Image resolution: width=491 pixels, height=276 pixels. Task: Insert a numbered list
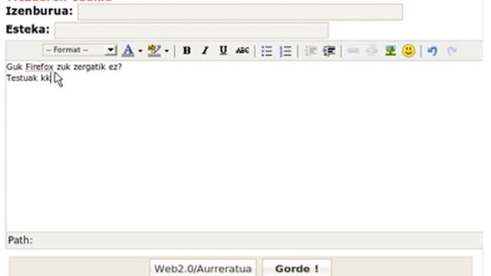(285, 51)
